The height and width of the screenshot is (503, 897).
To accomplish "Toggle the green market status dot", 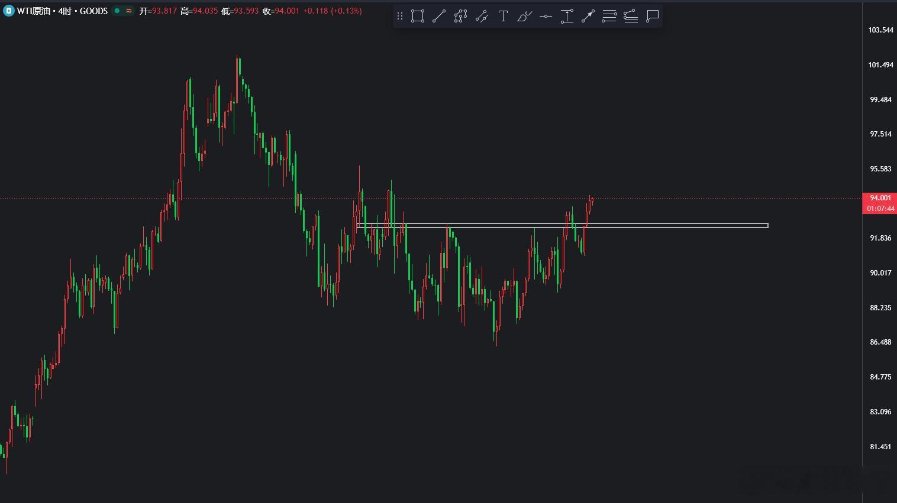I will 117,11.
